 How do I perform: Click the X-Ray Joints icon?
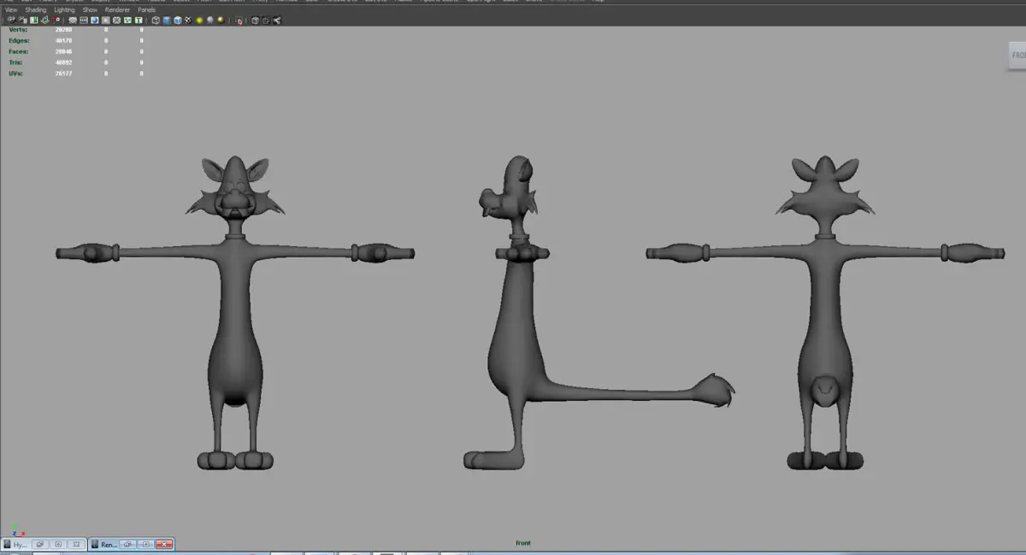(x=277, y=21)
